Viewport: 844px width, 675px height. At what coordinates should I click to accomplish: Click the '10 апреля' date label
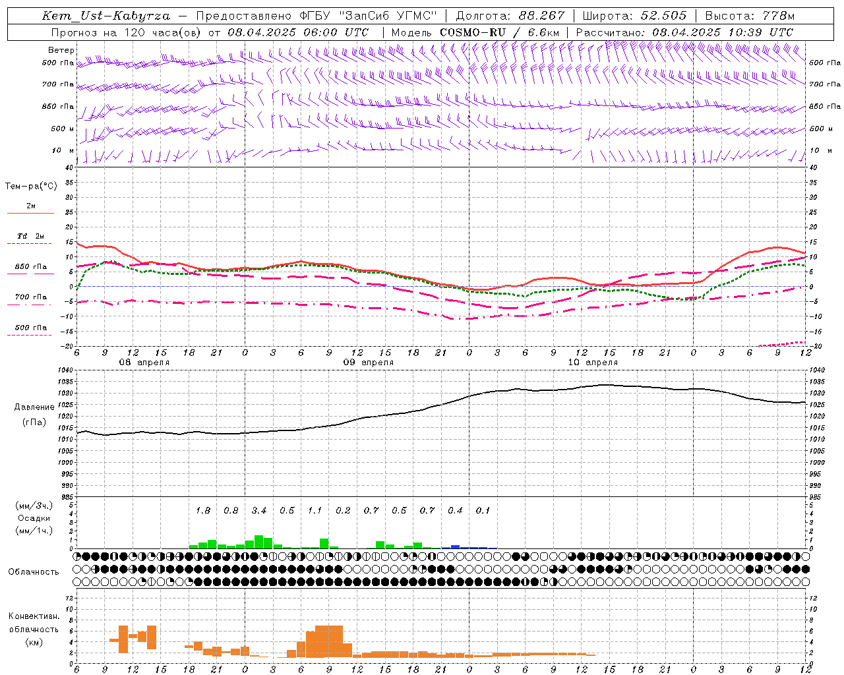[593, 363]
